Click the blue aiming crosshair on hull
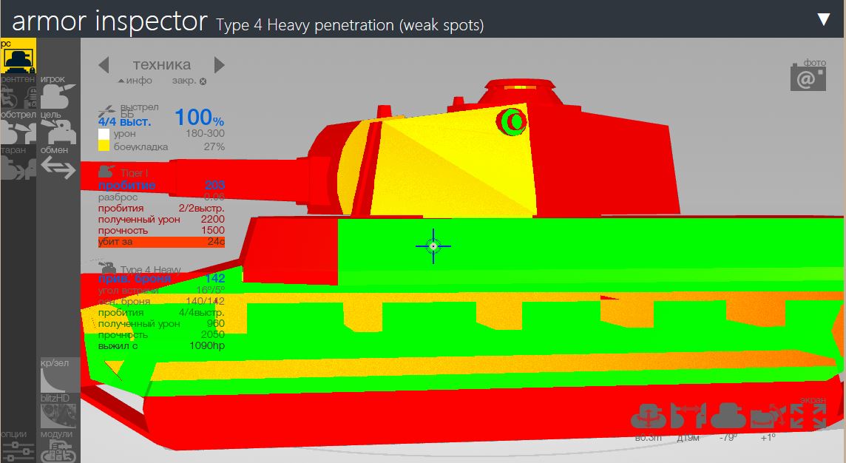The height and width of the screenshot is (463, 846). [x=433, y=246]
